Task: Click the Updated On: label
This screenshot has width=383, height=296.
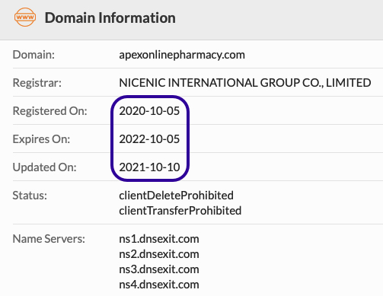Action: (44, 167)
